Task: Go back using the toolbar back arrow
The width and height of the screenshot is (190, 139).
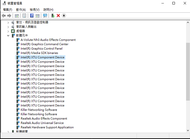Action: 4,16
